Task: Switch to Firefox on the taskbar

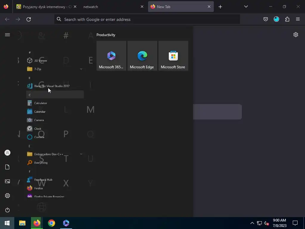Action: pyautogui.click(x=37, y=223)
